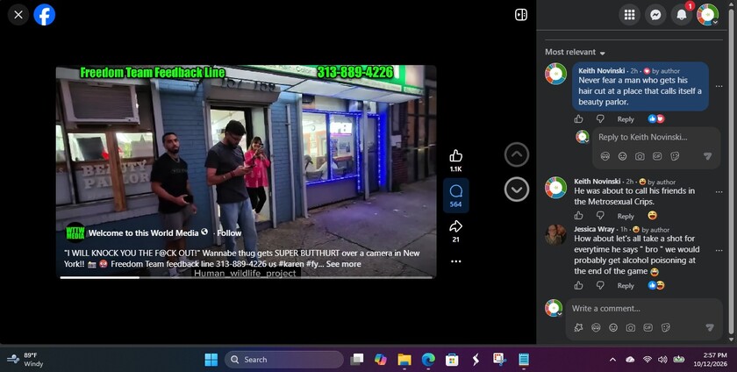The height and width of the screenshot is (372, 737).
Task: Reply to Jessica Wray's comment
Action: coord(626,285)
